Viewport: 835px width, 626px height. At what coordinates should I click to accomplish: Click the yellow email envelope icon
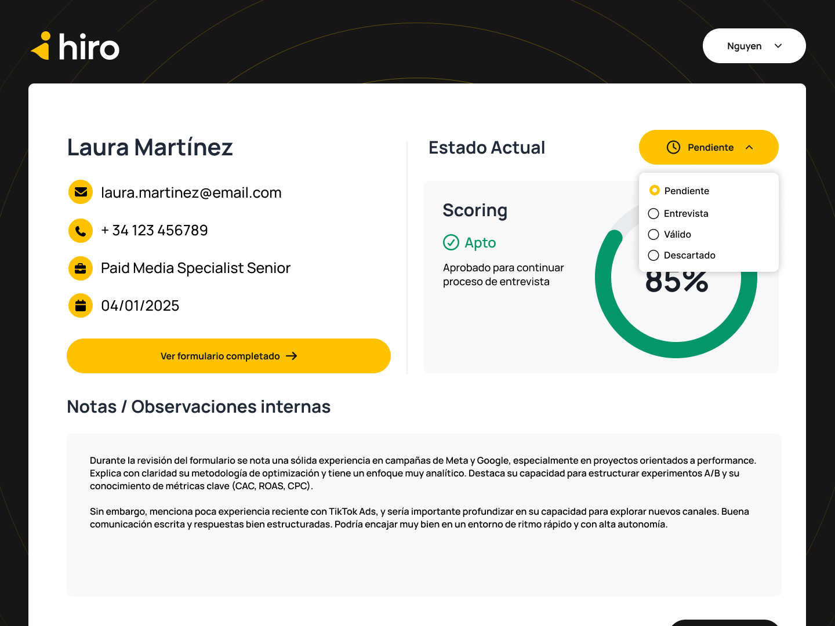[81, 192]
